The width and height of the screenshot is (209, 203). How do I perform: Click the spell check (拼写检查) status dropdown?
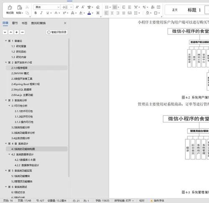point(124,200)
